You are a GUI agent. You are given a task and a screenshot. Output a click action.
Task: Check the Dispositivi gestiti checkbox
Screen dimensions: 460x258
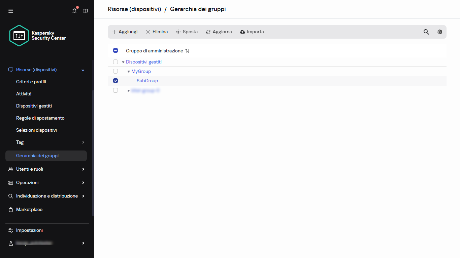tap(116, 62)
